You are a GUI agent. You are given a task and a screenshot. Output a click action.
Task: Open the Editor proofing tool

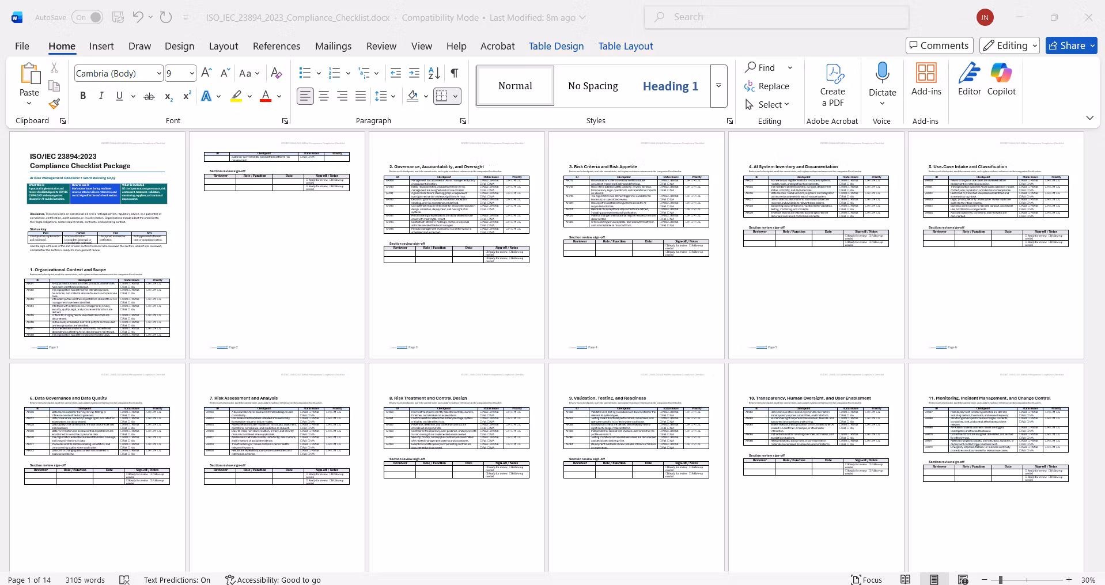(x=970, y=80)
